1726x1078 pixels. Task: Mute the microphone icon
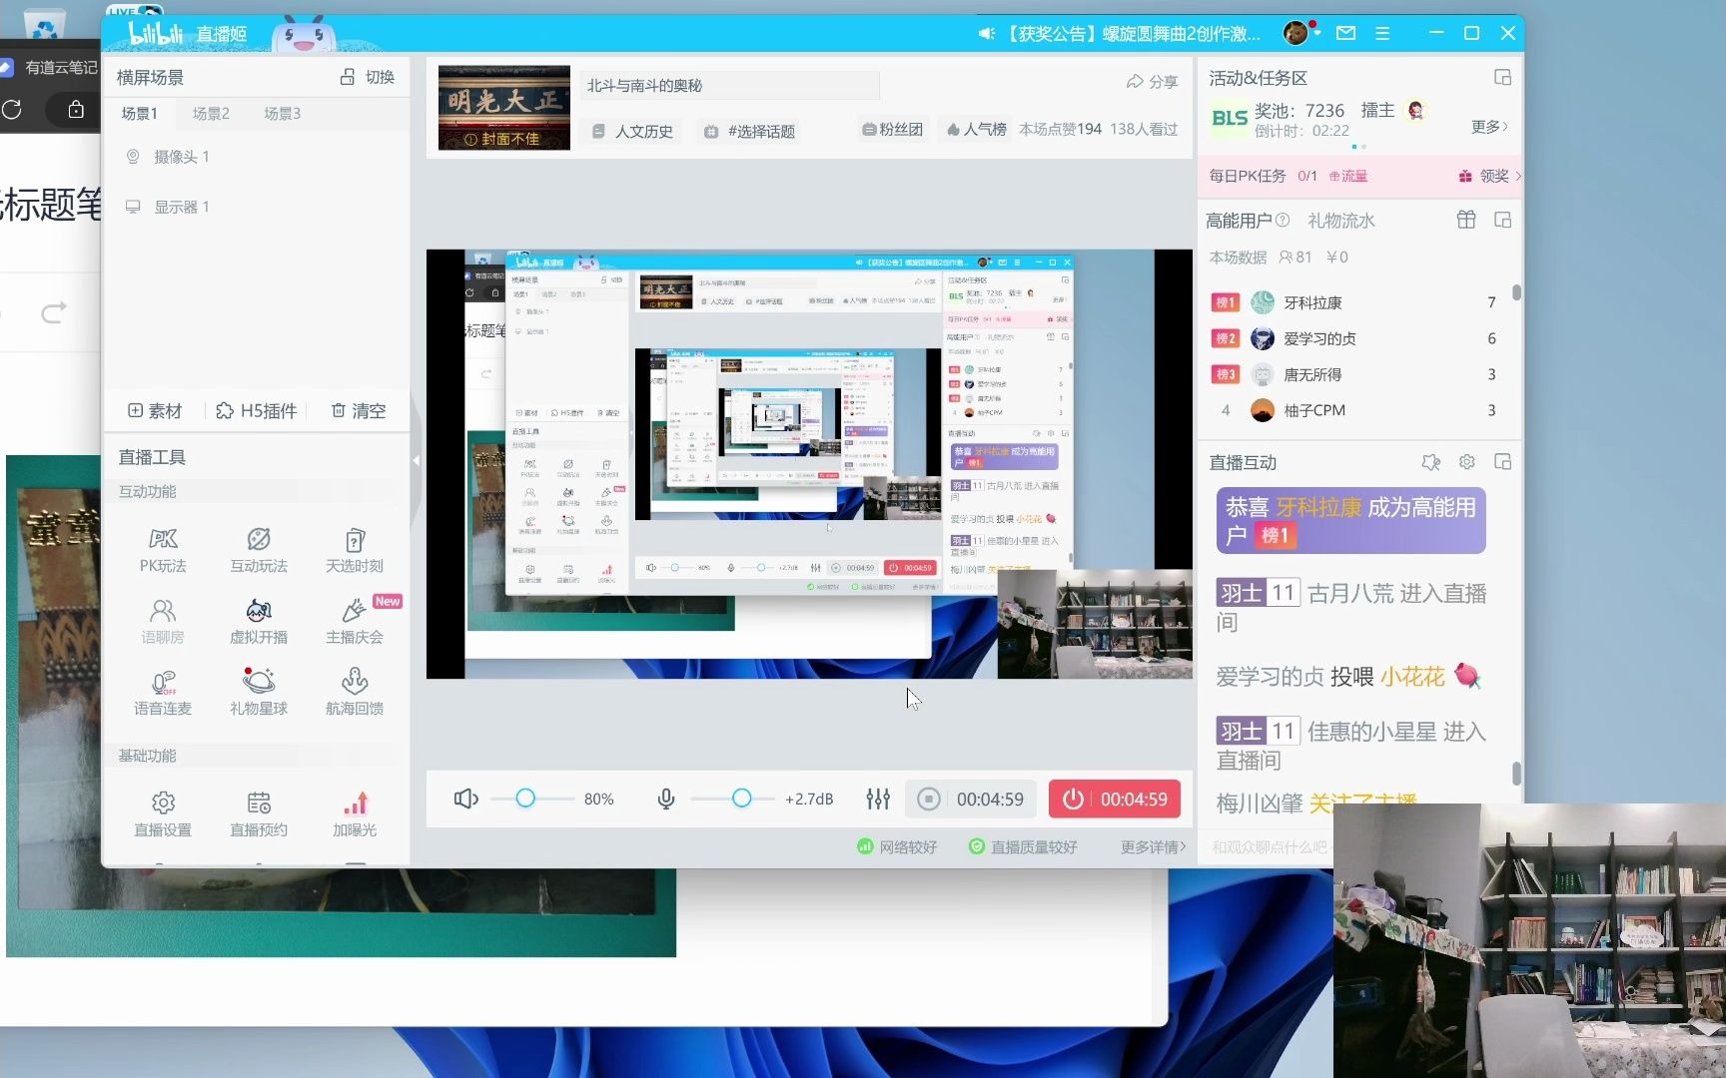666,799
